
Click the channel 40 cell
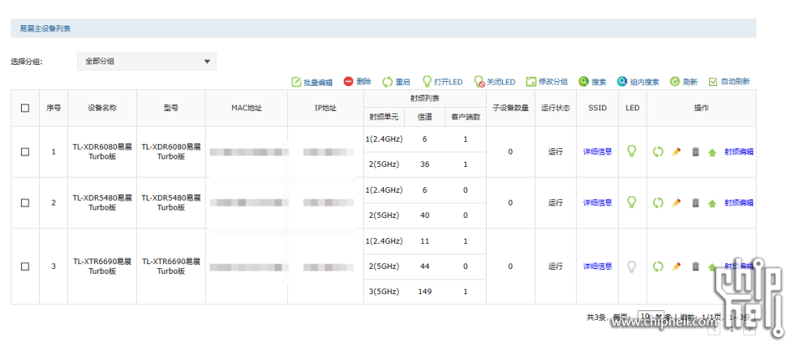click(424, 216)
